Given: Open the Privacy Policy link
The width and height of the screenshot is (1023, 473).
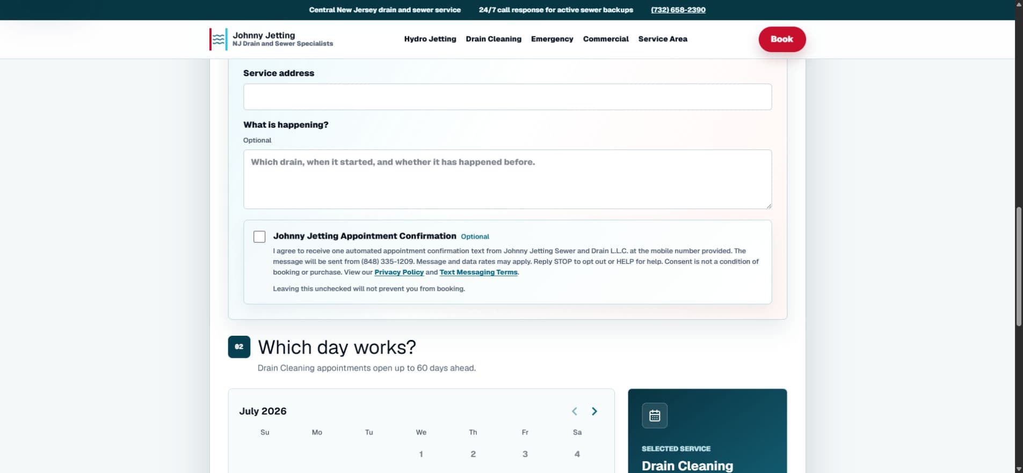Looking at the screenshot, I should pyautogui.click(x=399, y=272).
